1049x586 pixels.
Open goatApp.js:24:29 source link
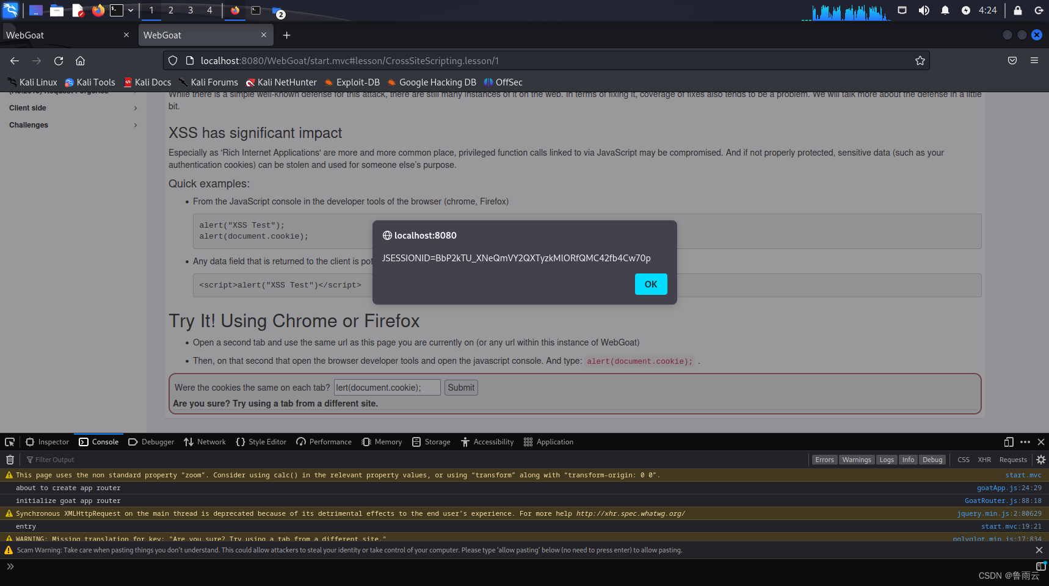tap(1009, 488)
